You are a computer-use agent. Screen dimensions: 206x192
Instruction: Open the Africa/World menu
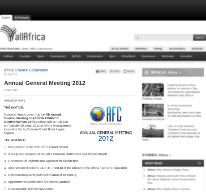[x=128, y=56]
